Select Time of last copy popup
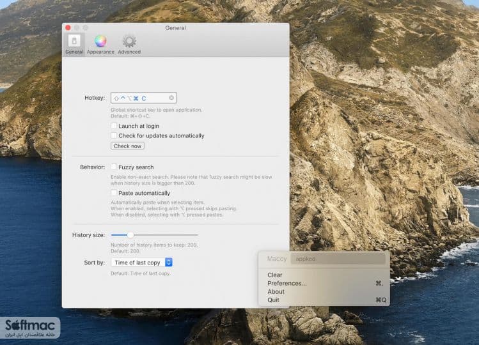The width and height of the screenshot is (479, 345). pyautogui.click(x=142, y=262)
